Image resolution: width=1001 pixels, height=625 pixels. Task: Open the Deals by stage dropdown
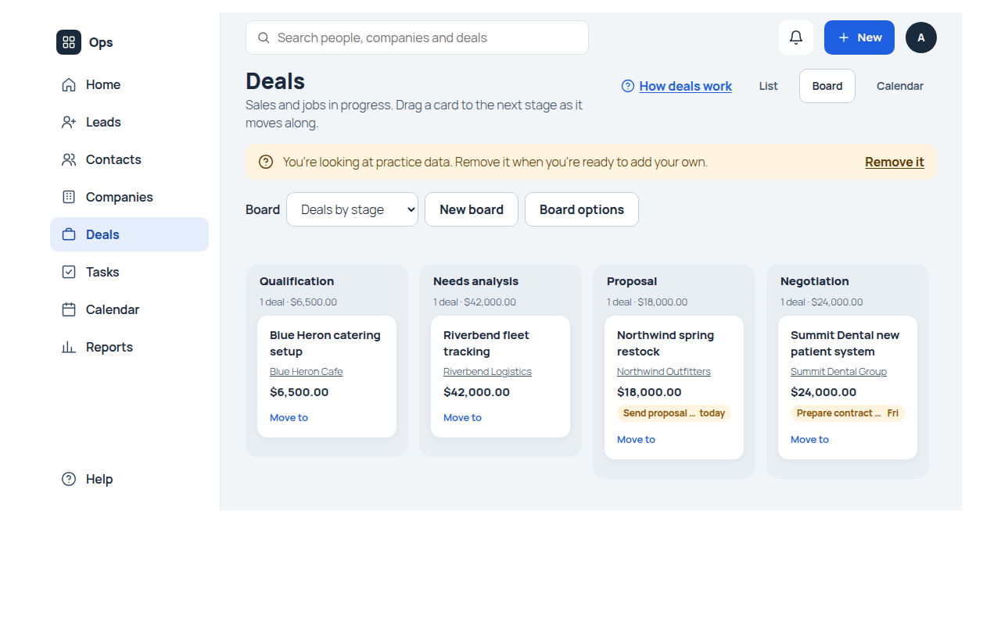point(352,209)
